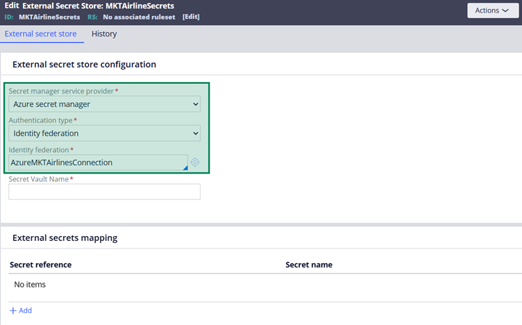Screen dimensions: 522x325
Task: Switch to the History tab
Action: coord(104,34)
